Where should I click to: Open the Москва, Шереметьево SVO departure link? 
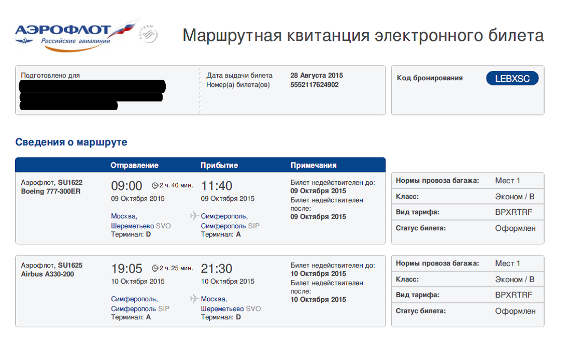tap(141, 221)
